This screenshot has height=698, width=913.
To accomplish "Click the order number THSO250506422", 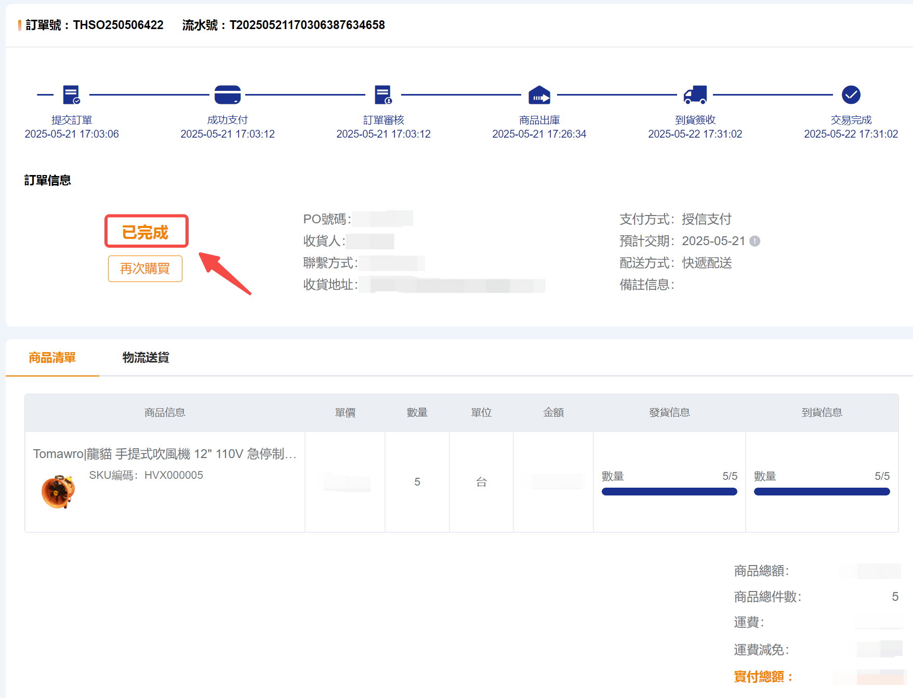I will click(118, 25).
